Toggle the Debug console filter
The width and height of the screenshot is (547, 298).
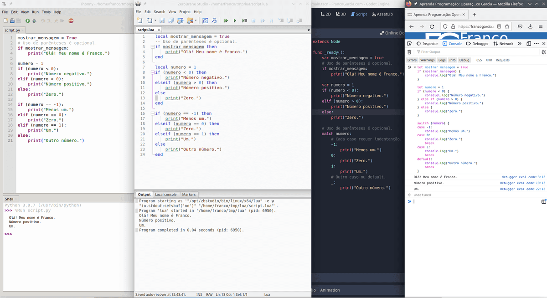pos(464,60)
